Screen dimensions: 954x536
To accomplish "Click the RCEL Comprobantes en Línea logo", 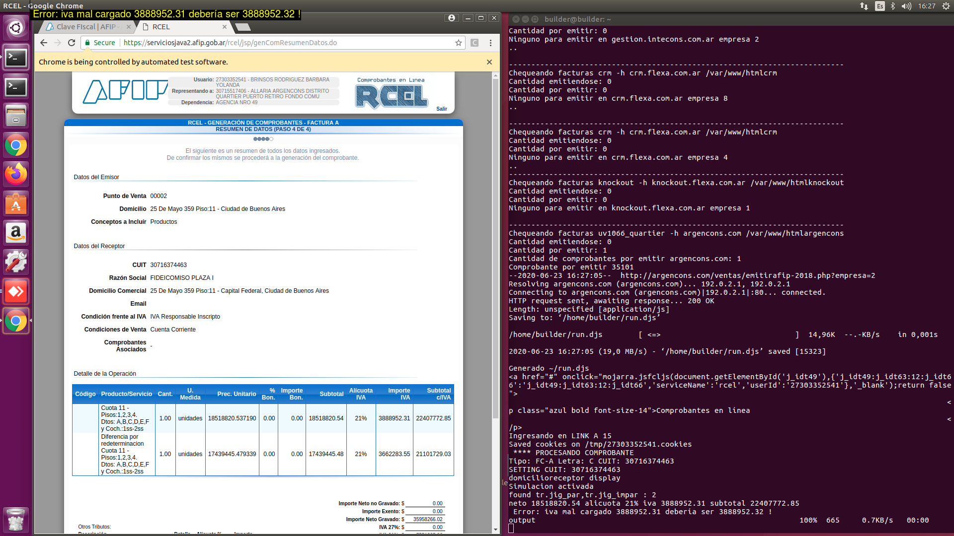I will tap(391, 93).
